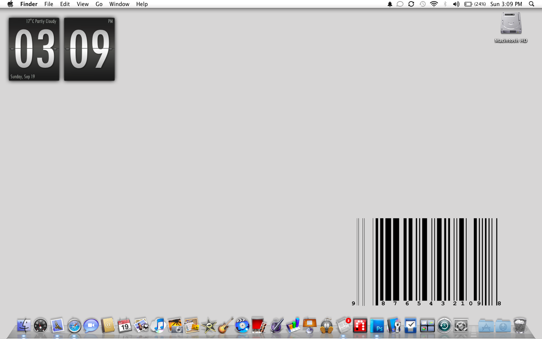
Task: Click the '17°C Partly Cloudy' weather text
Action: pos(41,21)
